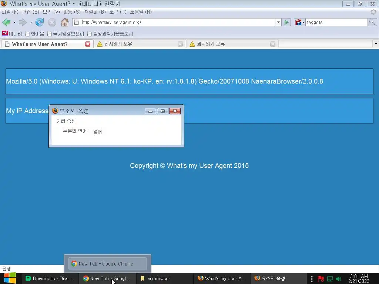
Task: Open nnrbrowser folder taskbar item
Action: (x=165, y=278)
